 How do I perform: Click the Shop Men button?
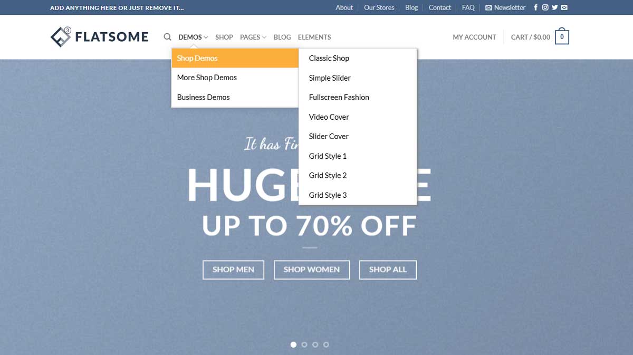(233, 270)
